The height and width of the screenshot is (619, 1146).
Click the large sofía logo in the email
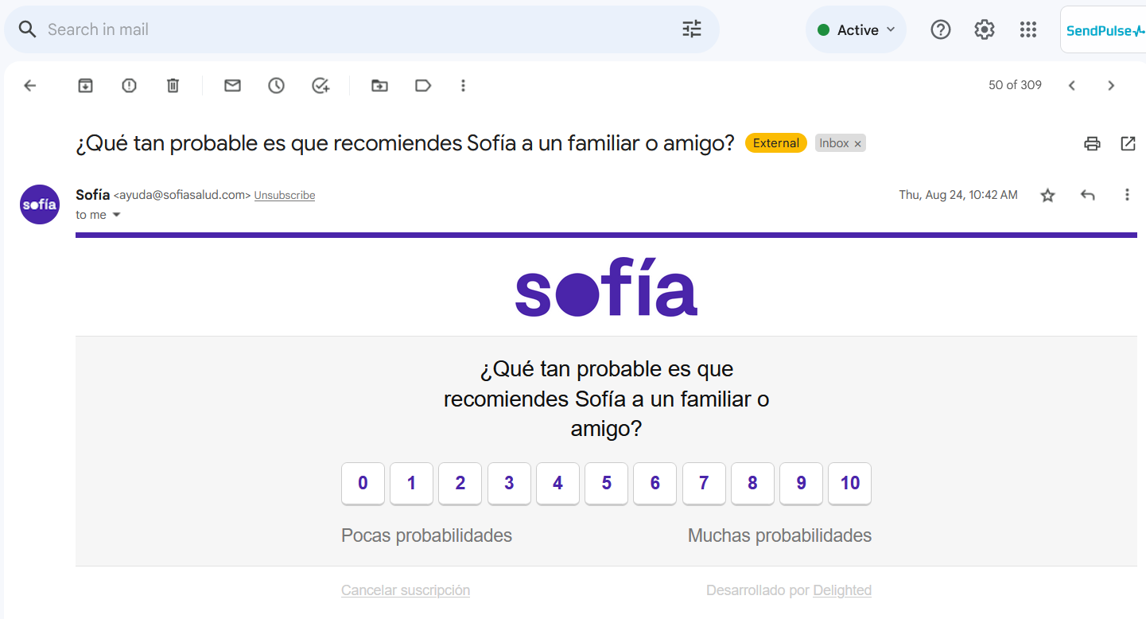tap(606, 286)
